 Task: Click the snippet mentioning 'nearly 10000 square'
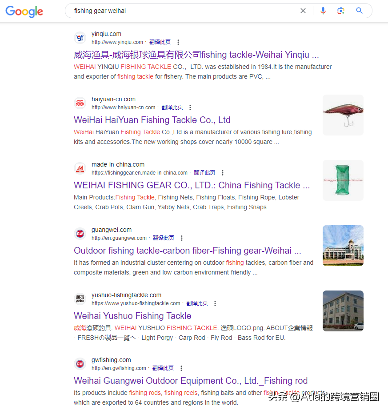[193, 137]
